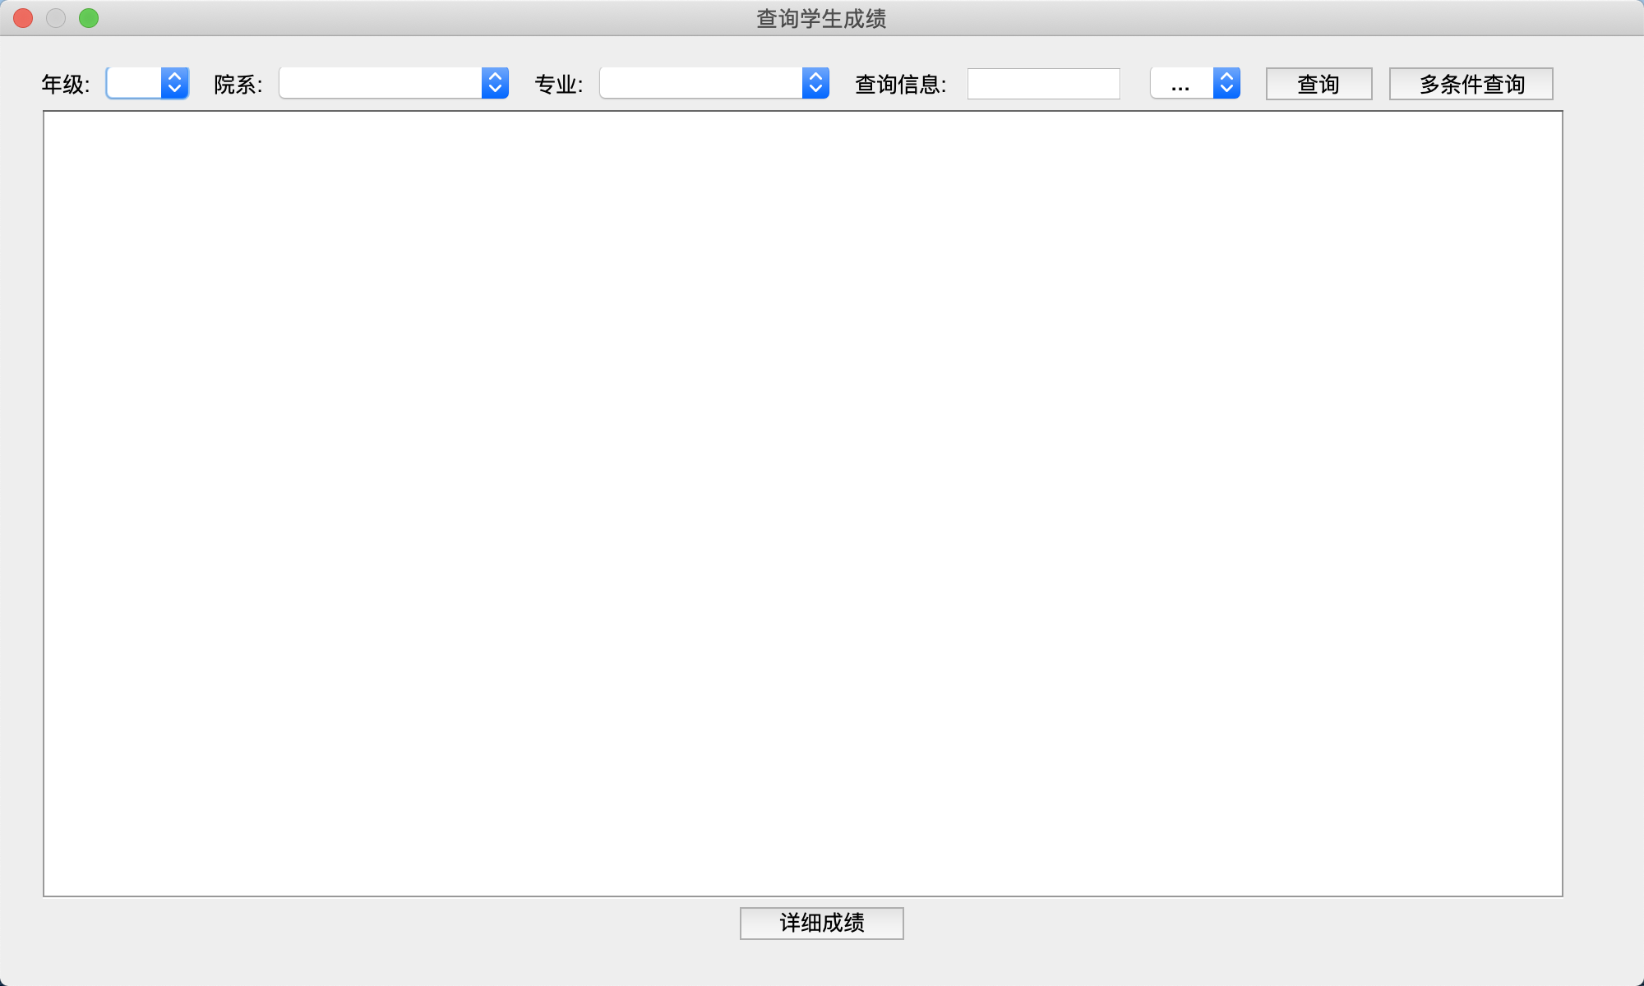
Task: Click the stepper arrows on the 专业 combo box
Action: (x=815, y=83)
